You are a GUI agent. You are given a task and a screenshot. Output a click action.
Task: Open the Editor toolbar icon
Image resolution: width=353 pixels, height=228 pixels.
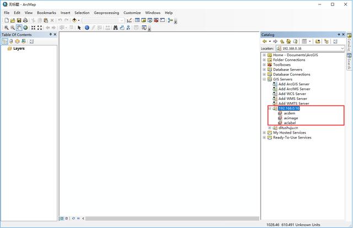129,20
